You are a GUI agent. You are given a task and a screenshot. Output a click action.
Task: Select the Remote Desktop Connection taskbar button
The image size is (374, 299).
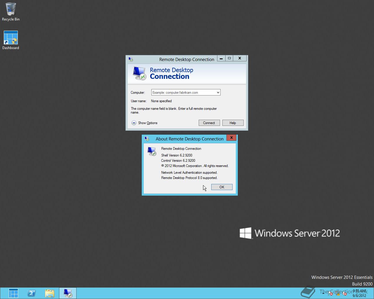coord(68,293)
